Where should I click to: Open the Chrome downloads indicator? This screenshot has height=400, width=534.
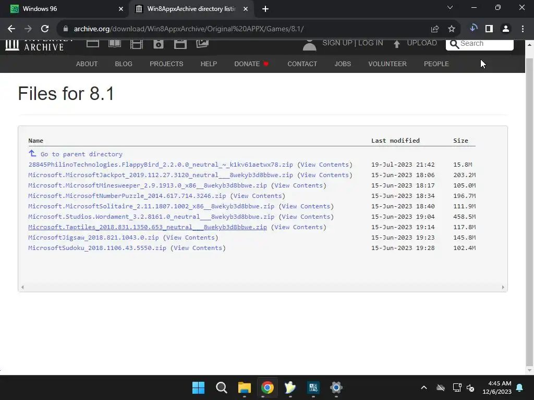(x=474, y=29)
